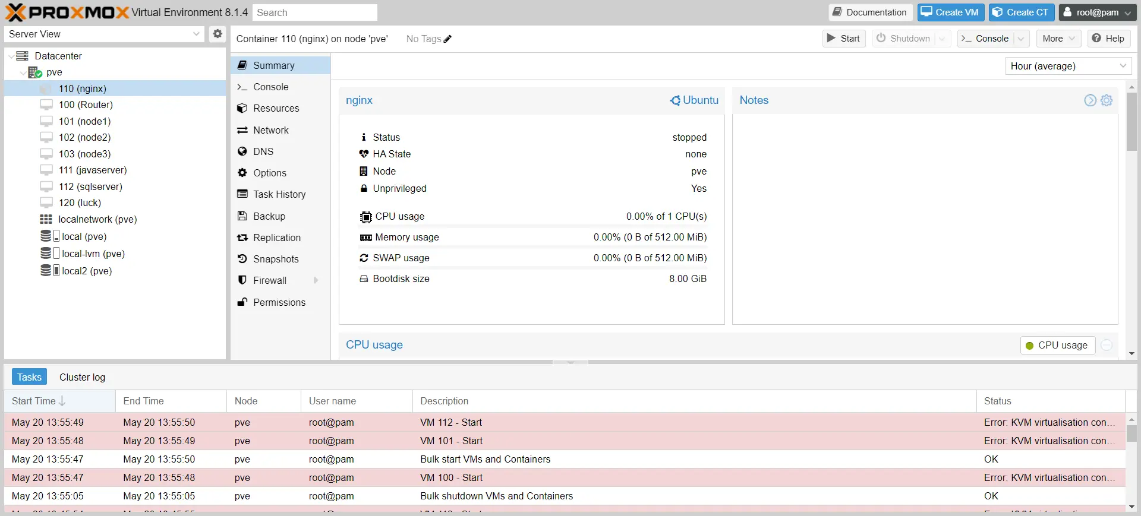The height and width of the screenshot is (516, 1141).
Task: Click the Console button in toolbar
Action: pos(985,39)
